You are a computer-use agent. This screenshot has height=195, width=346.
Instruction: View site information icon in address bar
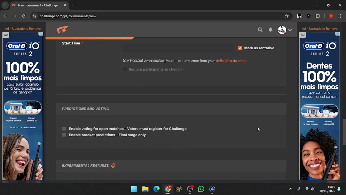pos(35,16)
